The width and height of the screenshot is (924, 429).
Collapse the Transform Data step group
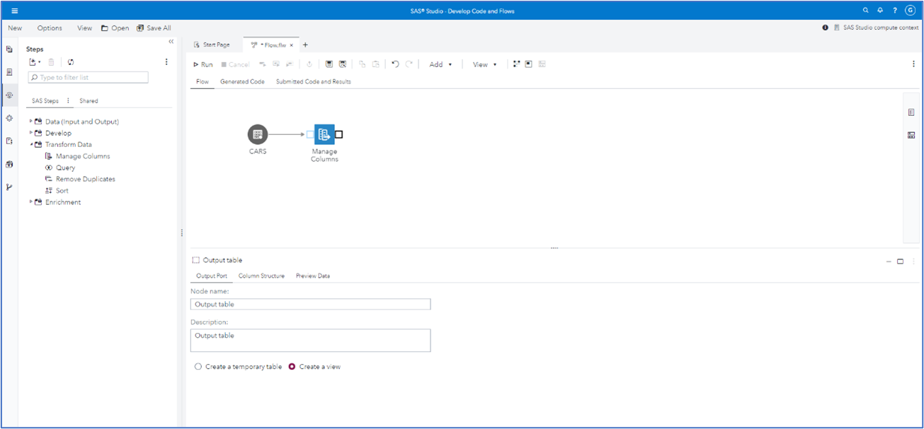pos(30,144)
